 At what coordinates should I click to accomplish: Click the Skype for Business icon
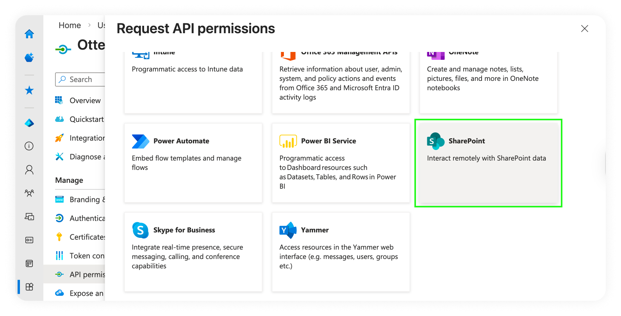[140, 230]
